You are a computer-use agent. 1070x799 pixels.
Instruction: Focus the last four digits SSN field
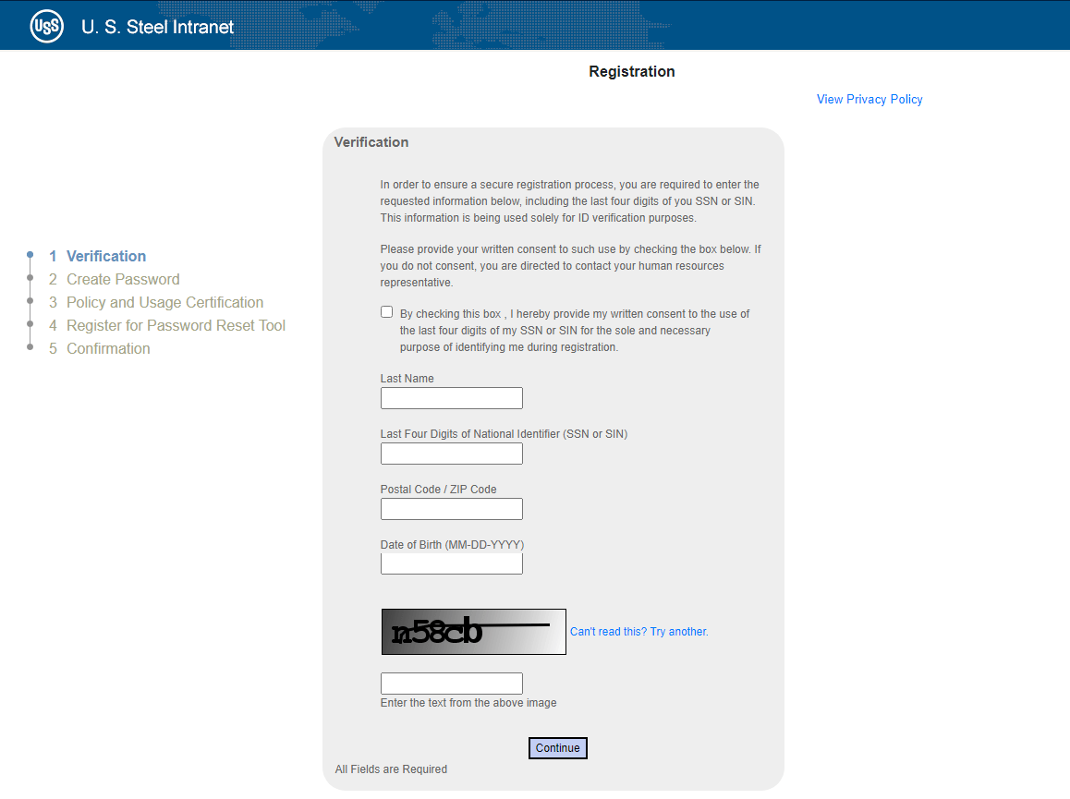tap(452, 454)
